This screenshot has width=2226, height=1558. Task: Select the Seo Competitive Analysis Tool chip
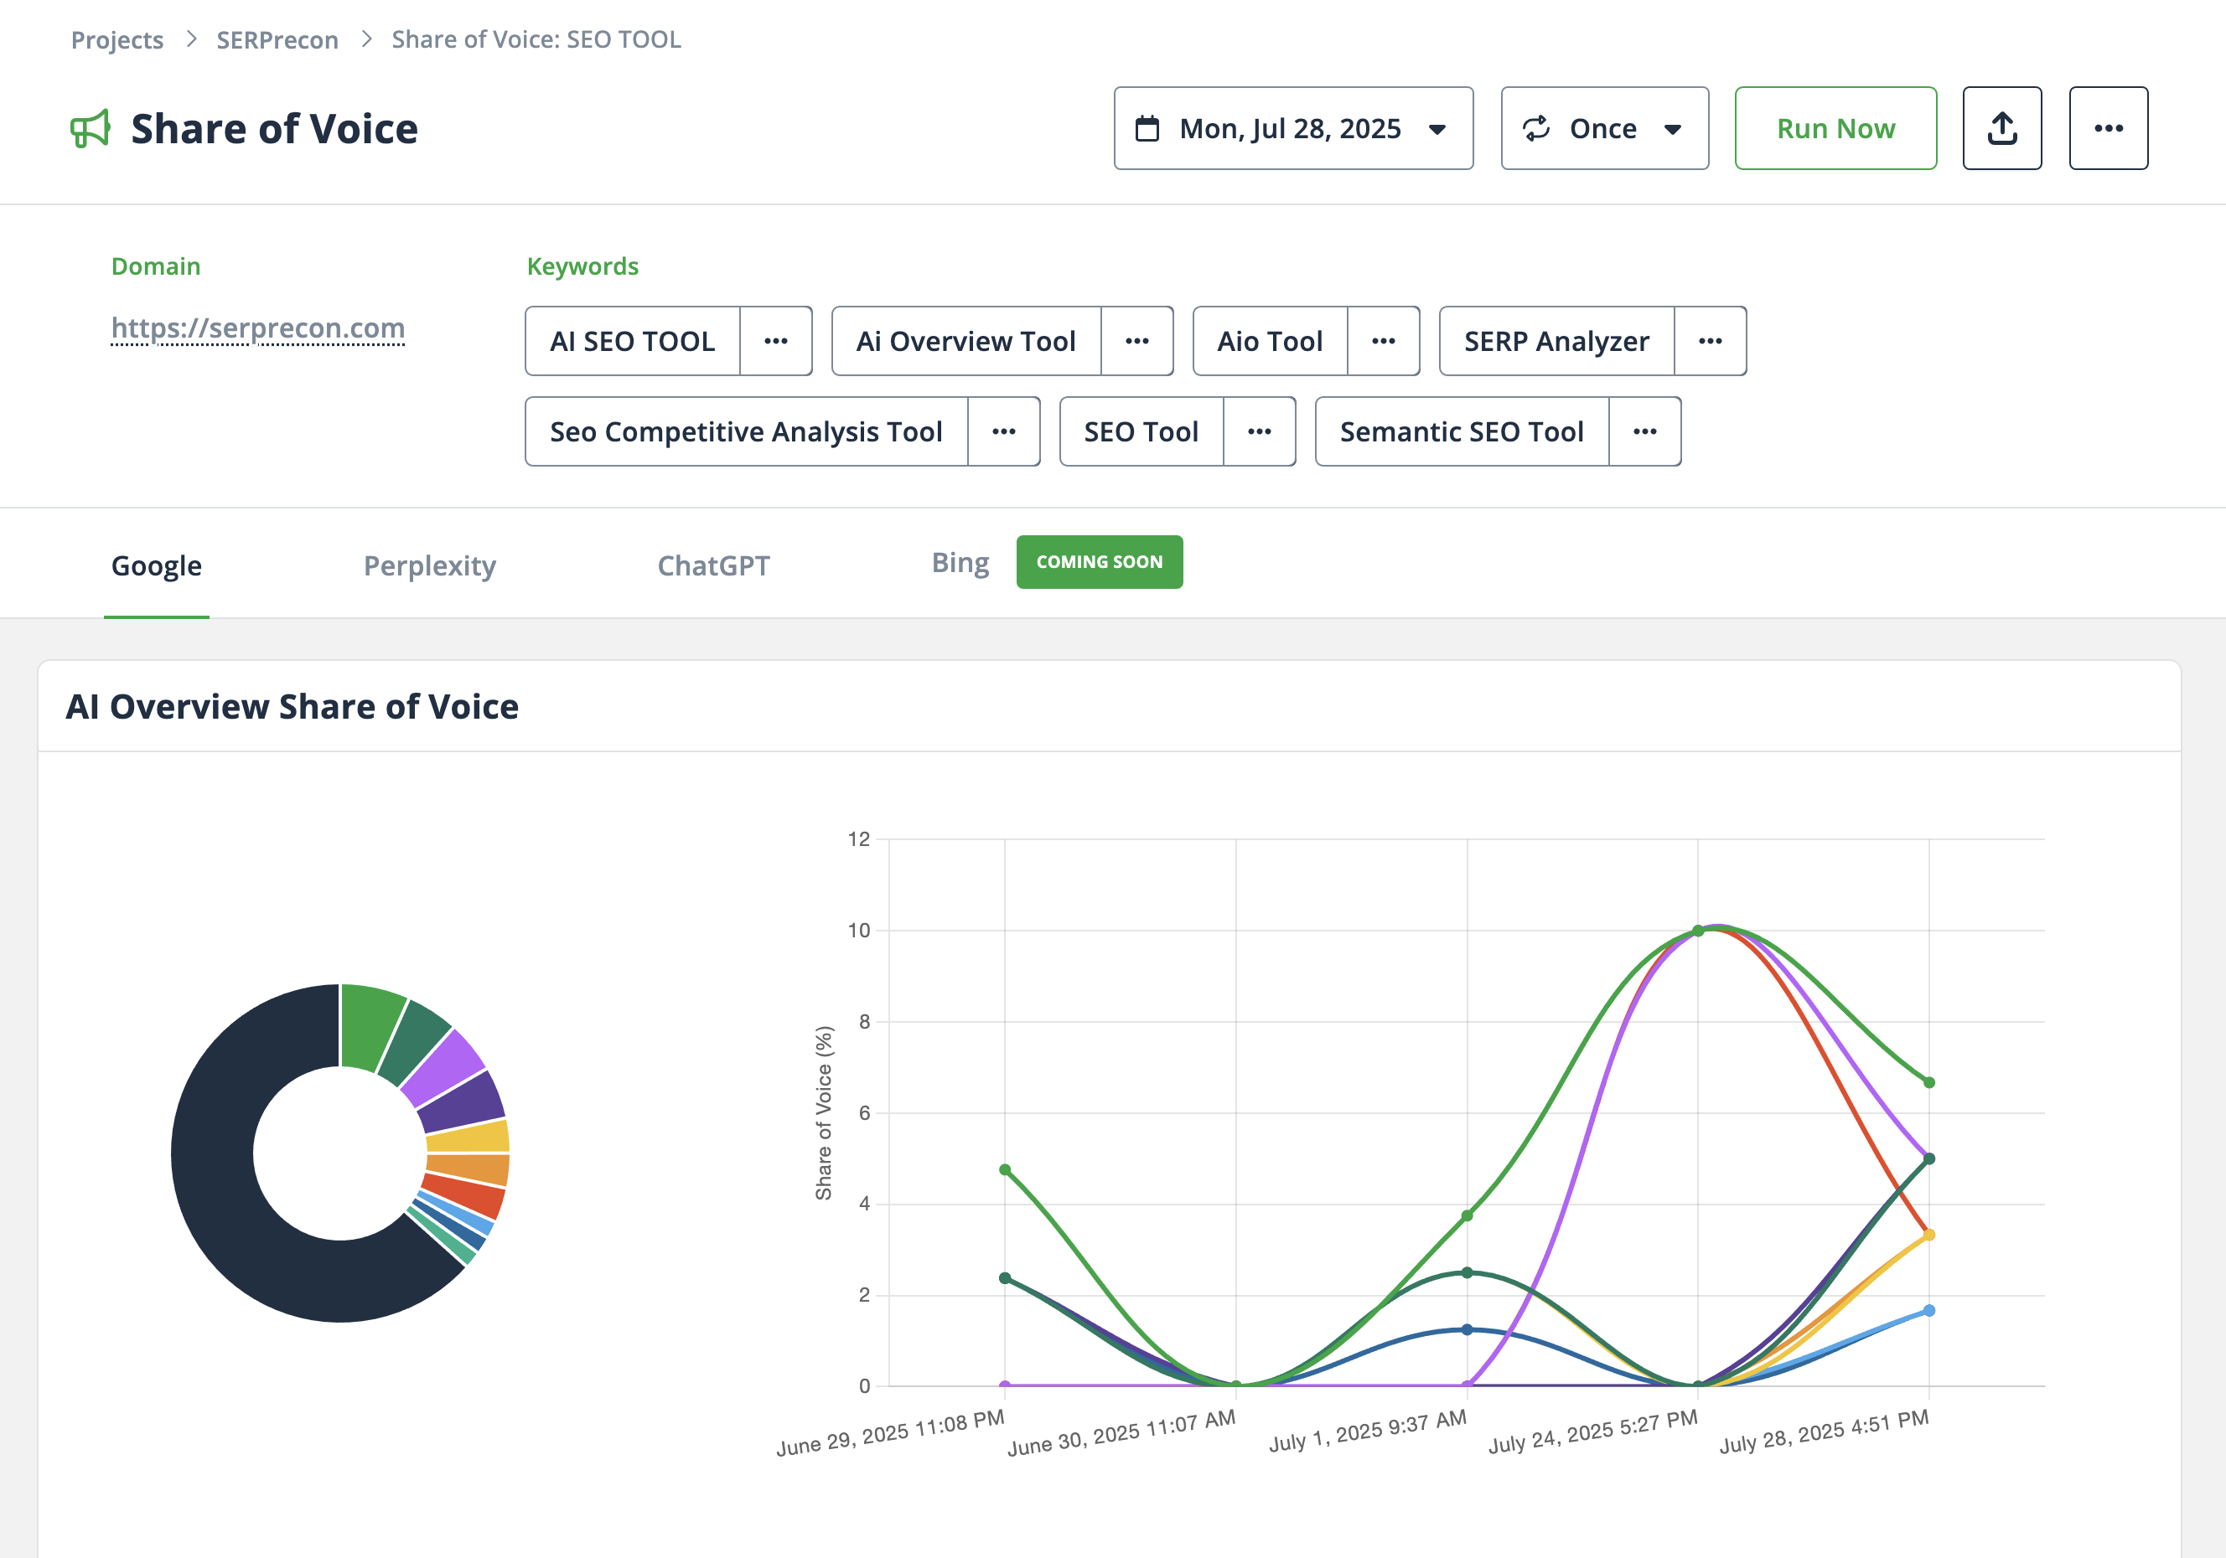pyautogui.click(x=746, y=431)
